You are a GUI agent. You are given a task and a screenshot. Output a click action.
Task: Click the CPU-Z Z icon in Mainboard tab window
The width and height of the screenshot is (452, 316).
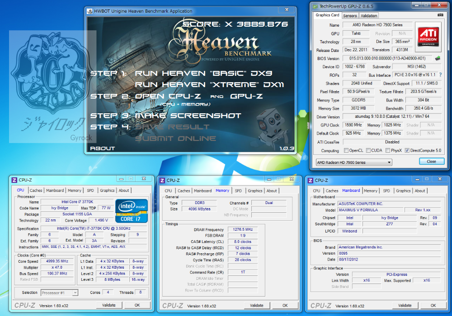(x=311, y=181)
